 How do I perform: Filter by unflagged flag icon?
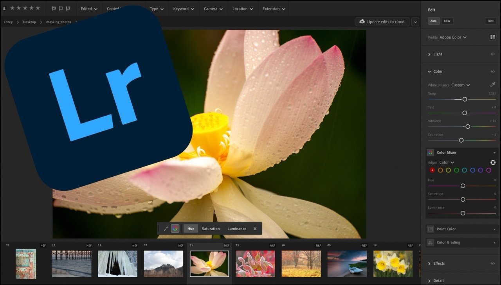tap(61, 8)
